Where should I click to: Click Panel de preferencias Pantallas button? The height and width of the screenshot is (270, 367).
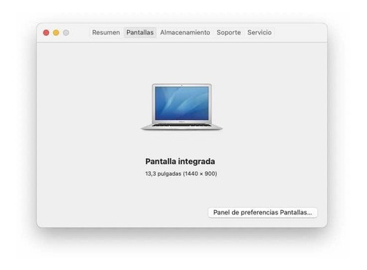(x=263, y=212)
